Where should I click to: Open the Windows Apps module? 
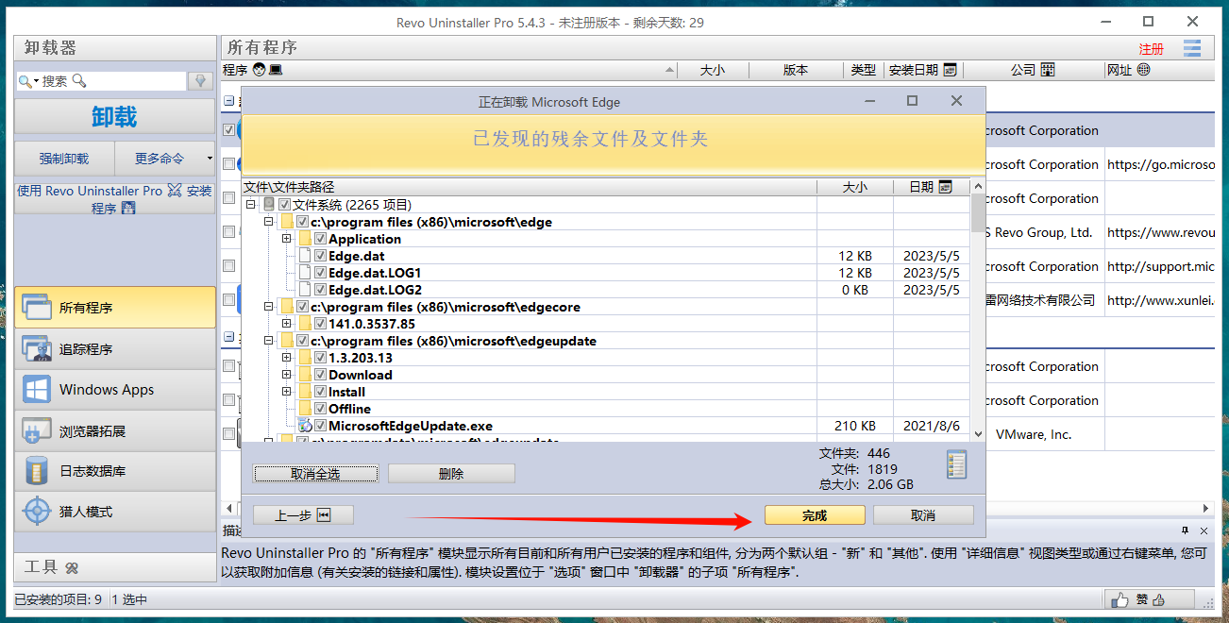pos(114,390)
